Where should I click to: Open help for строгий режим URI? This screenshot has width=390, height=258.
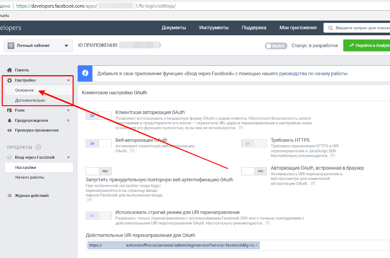[x=268, y=223]
